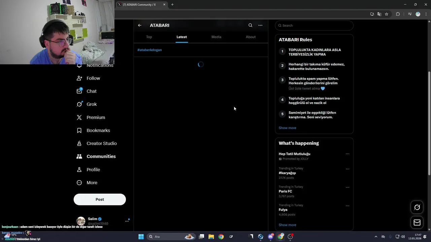This screenshot has height=242, width=431.
Task: Open Premium in the sidebar
Action: click(x=91, y=117)
